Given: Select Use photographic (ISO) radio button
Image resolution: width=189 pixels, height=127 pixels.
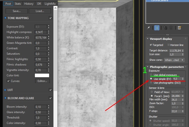Looking at the screenshot, I should tap(151, 83).
